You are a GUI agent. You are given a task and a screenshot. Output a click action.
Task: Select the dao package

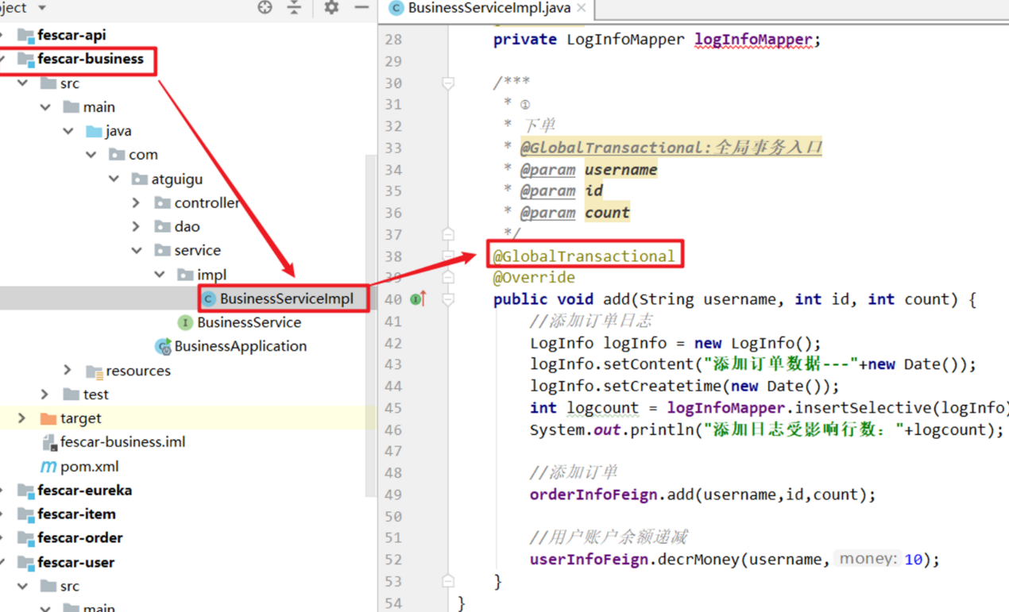pyautogui.click(x=187, y=227)
